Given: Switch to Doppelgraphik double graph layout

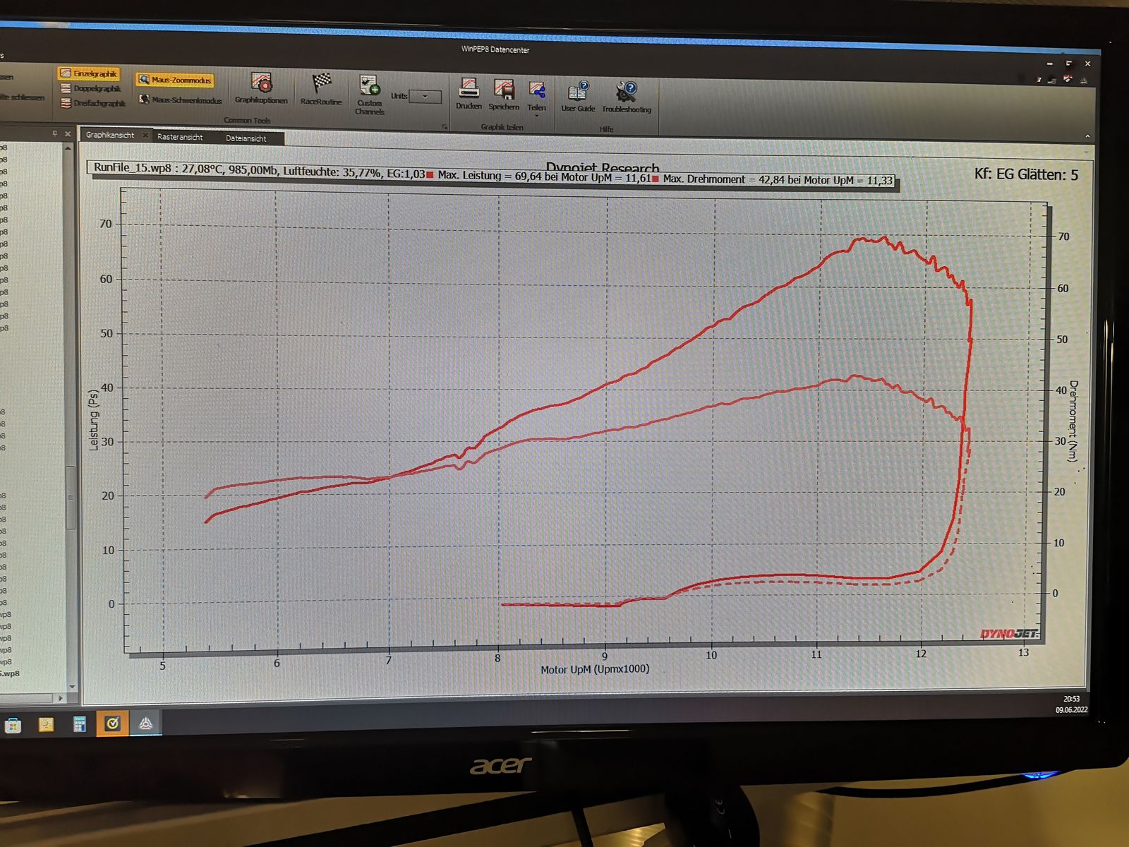Looking at the screenshot, I should (91, 88).
